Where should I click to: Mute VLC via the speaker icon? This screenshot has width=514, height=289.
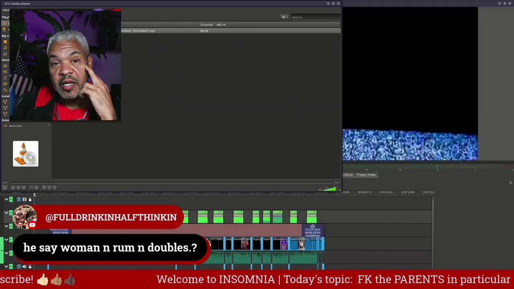(x=320, y=189)
